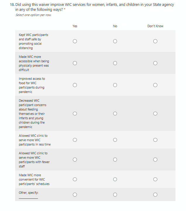The image size is (186, 211).
Task: Select No for more convenient participant schedules
Action: [x=115, y=179]
